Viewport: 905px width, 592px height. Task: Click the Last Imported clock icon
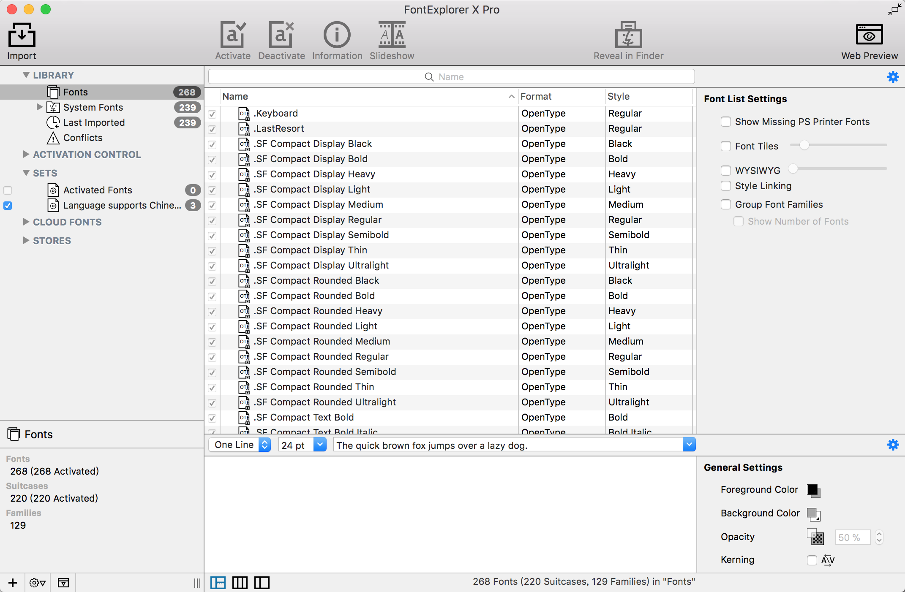coord(53,122)
